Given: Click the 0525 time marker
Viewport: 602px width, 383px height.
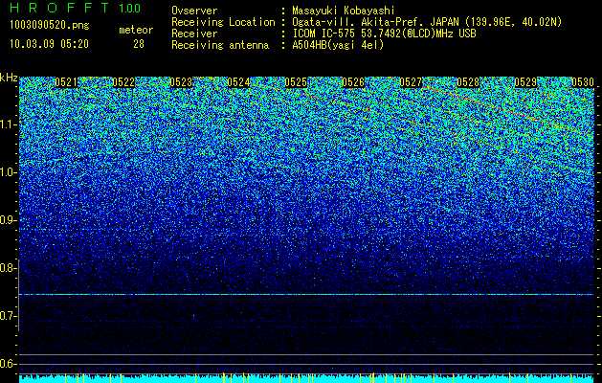Looking at the screenshot, I should (296, 82).
